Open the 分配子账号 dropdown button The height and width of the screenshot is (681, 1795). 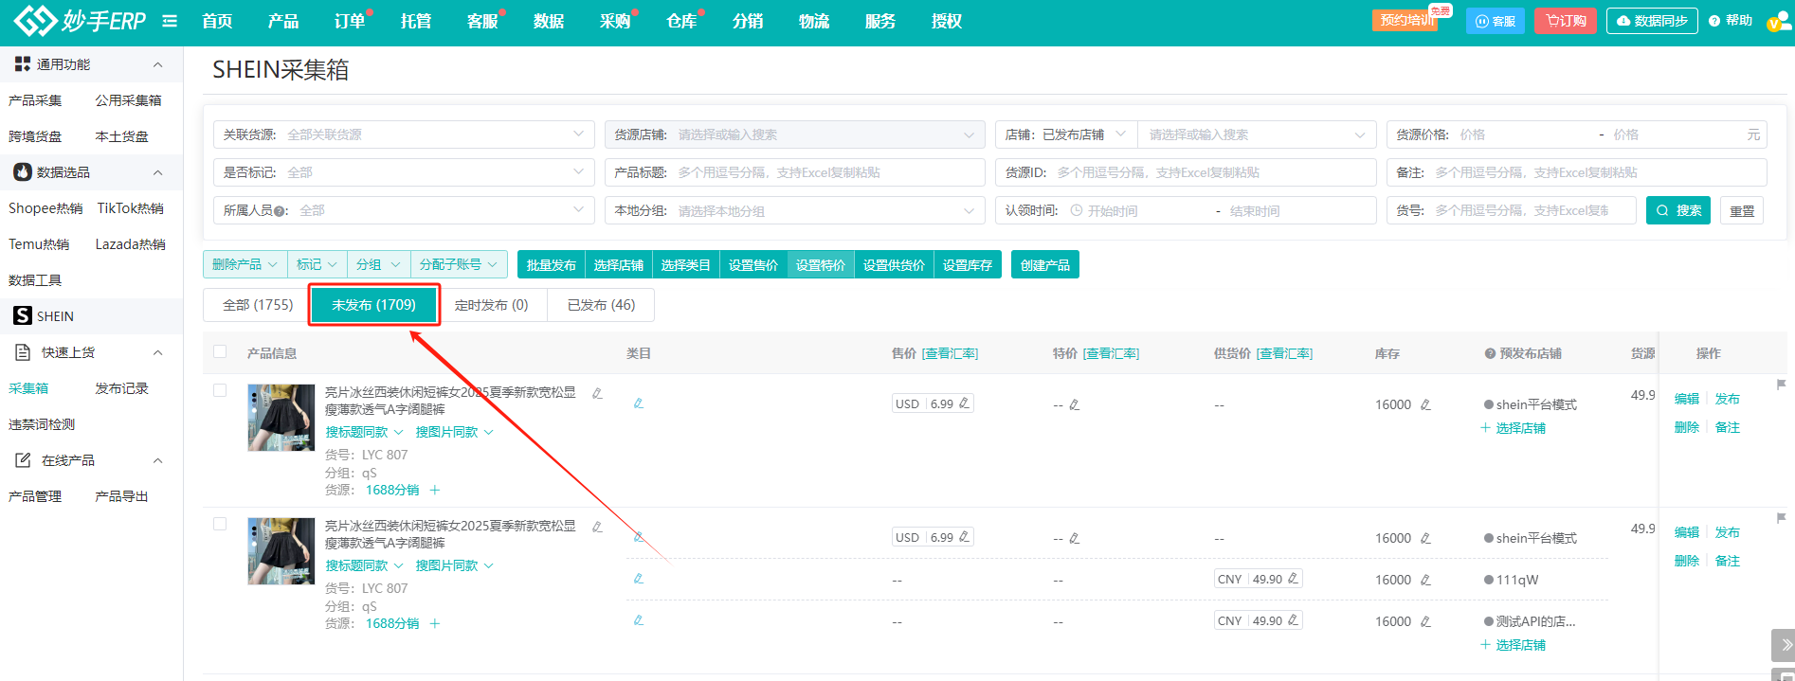(x=459, y=264)
